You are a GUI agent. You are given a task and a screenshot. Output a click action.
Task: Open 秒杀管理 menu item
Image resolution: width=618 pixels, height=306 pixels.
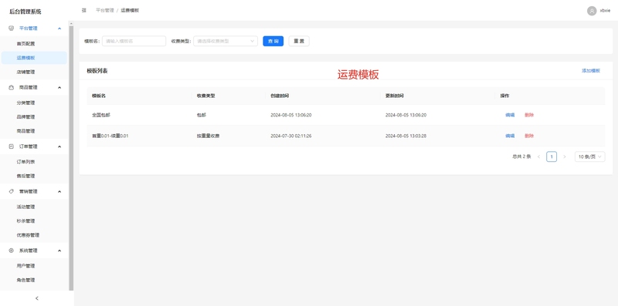[x=25, y=220]
